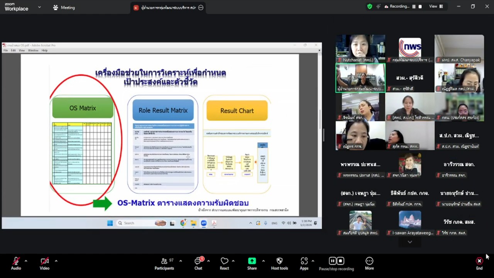Viewport: 494px width, 278px height.
Task: Launch Google Chrome from the taskbar
Action: [183, 223]
